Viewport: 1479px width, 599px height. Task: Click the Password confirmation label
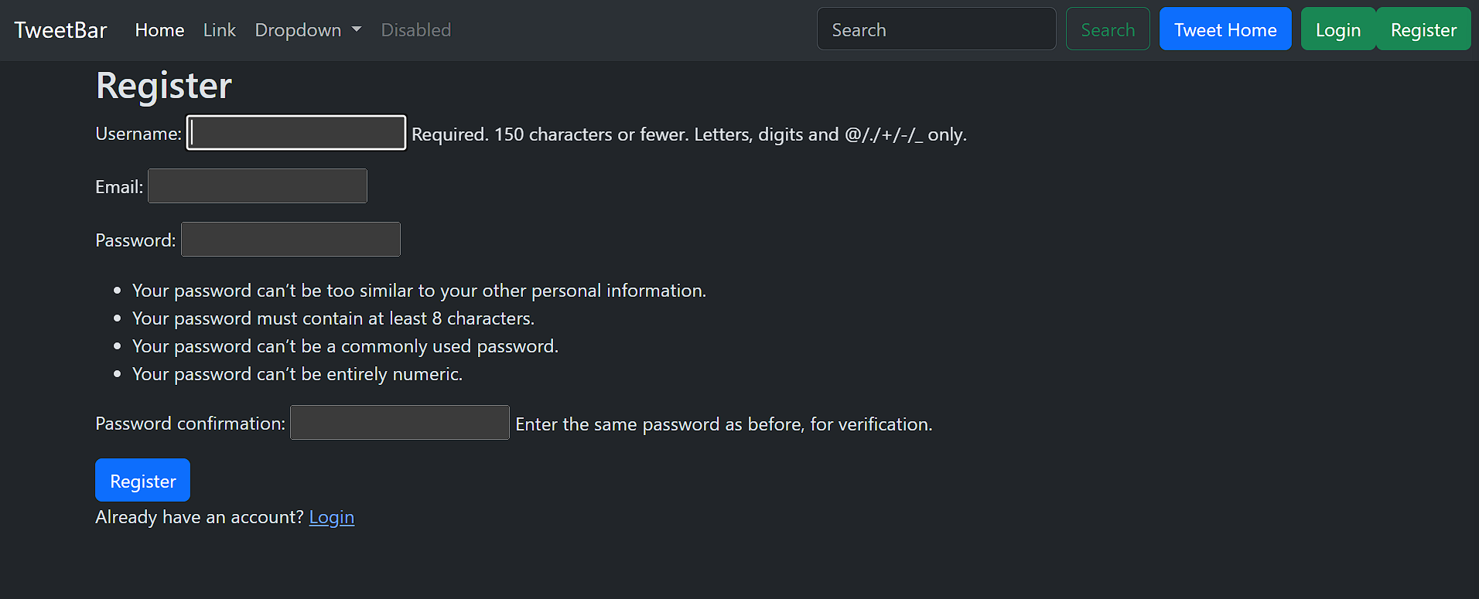tap(190, 424)
